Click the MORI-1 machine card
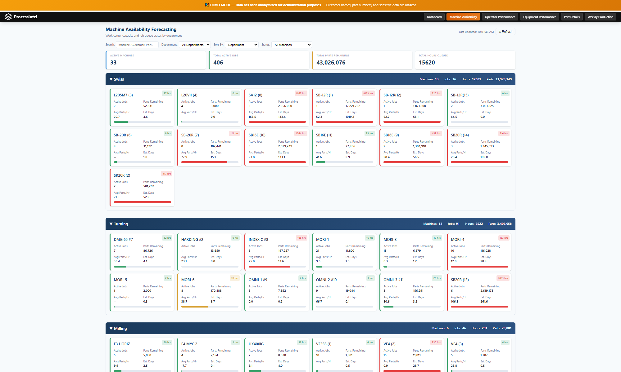 [344, 252]
